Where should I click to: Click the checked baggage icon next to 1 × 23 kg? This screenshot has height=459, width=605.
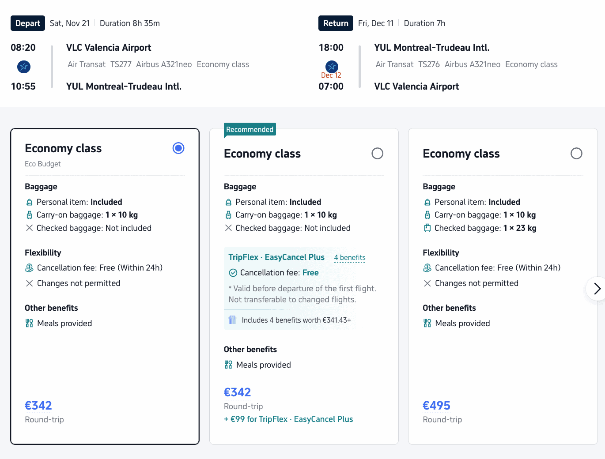[427, 228]
